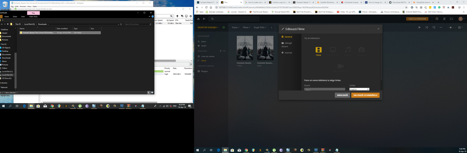Viewport: 467px width, 153px height.
Task: Open the grid view mode dropdown
Action: tap(461, 27)
